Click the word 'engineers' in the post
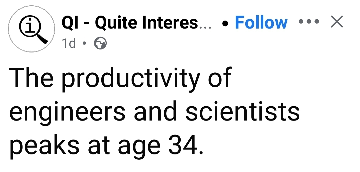Viewport: 360px width, 172px height. tap(67, 113)
